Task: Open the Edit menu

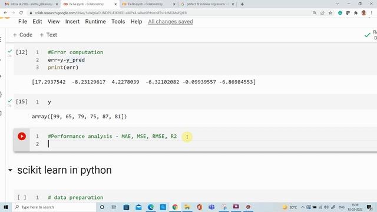Action: pyautogui.click(x=37, y=22)
